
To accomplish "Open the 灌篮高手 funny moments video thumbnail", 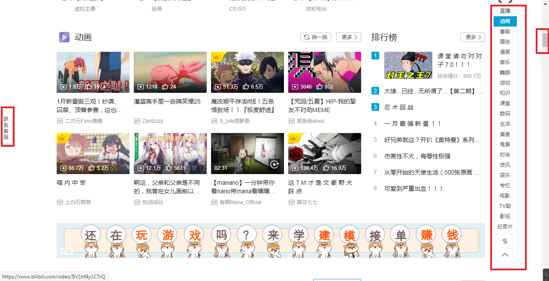I will tap(170, 72).
